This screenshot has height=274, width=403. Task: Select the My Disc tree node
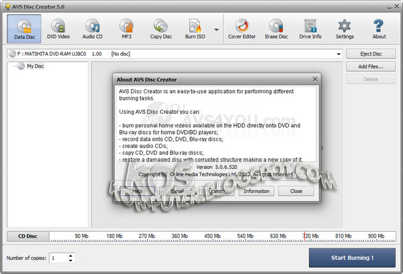pyautogui.click(x=35, y=66)
